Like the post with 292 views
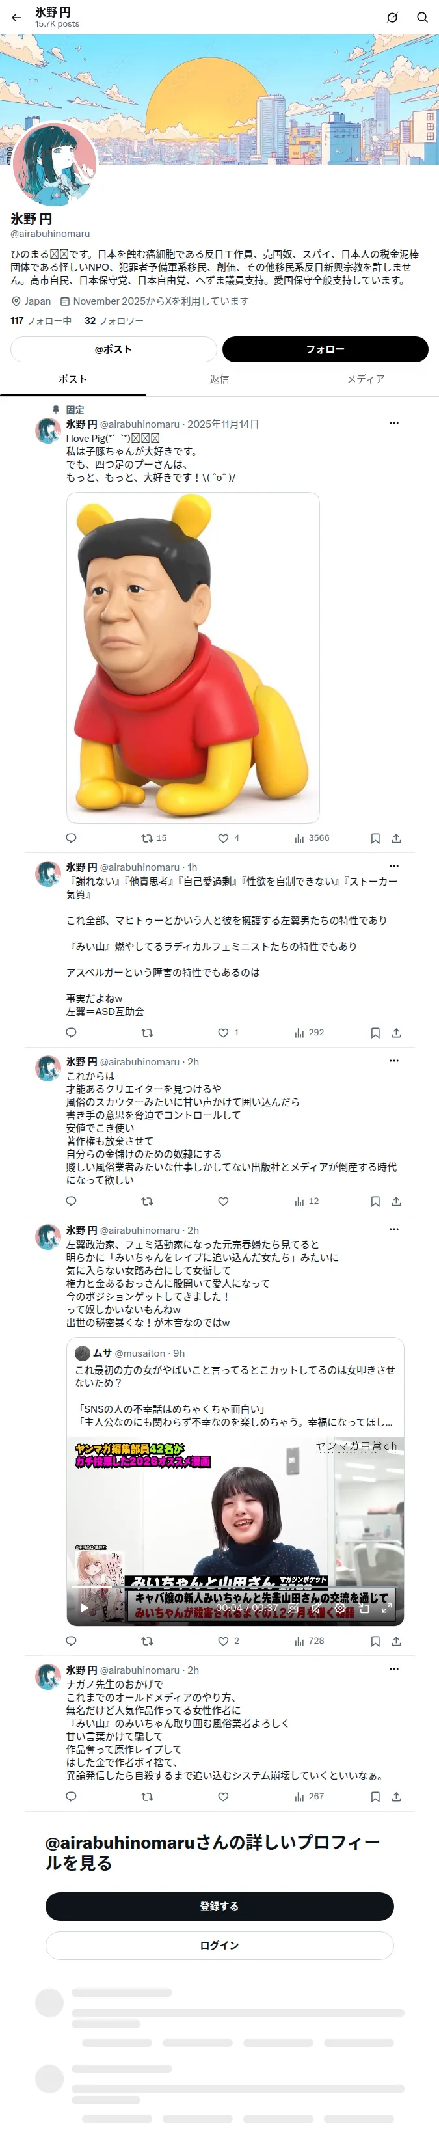 pos(229,1033)
